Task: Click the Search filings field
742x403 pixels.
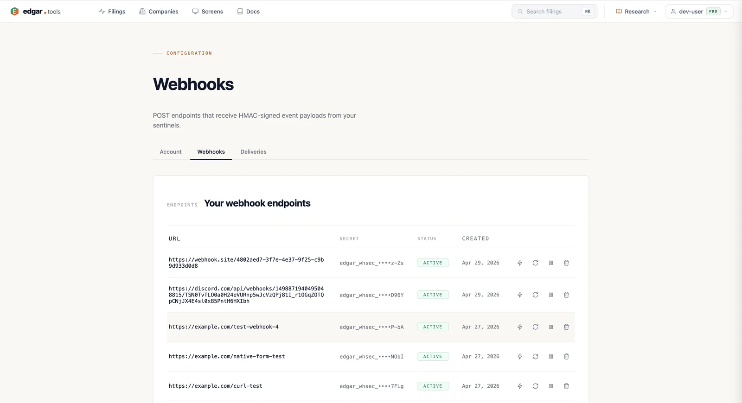Action: click(554, 12)
